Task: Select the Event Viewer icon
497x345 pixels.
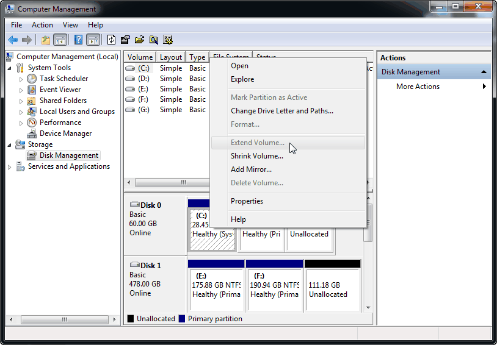Action: (x=32, y=90)
